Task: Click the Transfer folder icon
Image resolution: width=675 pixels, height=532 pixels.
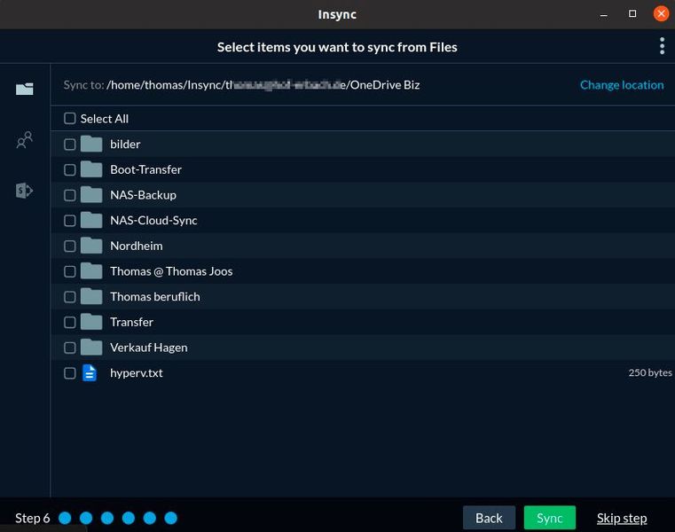Action: tap(91, 322)
